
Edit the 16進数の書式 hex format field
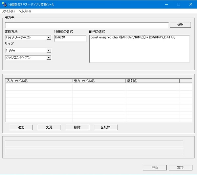coord(70,38)
